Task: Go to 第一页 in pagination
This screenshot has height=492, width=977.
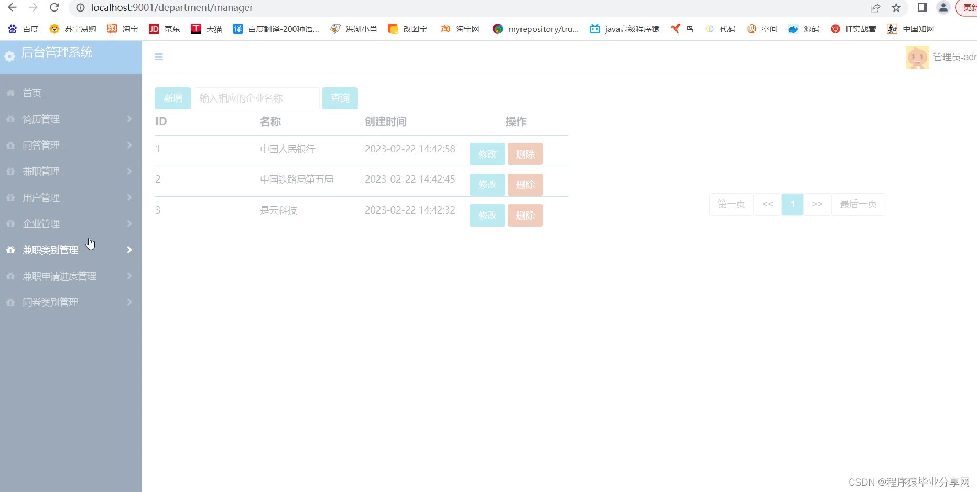Action: [731, 204]
